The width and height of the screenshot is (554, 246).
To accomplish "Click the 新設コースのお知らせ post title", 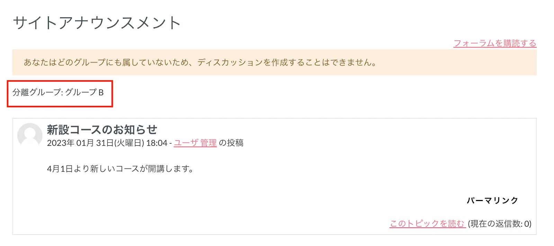I will tap(102, 130).
